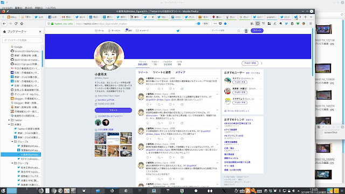This screenshot has height=194, width=345.
Task: Click the Twitter keyword search box
Action: 225,31
